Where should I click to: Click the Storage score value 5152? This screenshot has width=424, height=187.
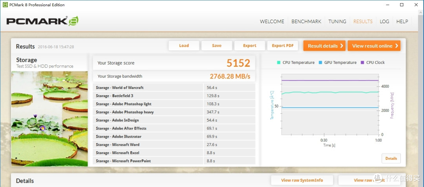[x=238, y=63]
